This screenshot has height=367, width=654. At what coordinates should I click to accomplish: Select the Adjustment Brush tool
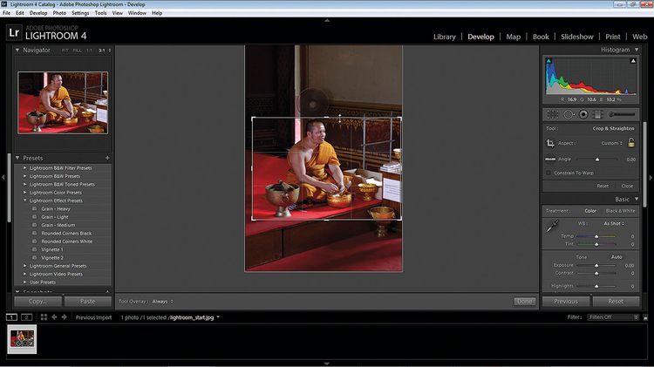[622, 114]
